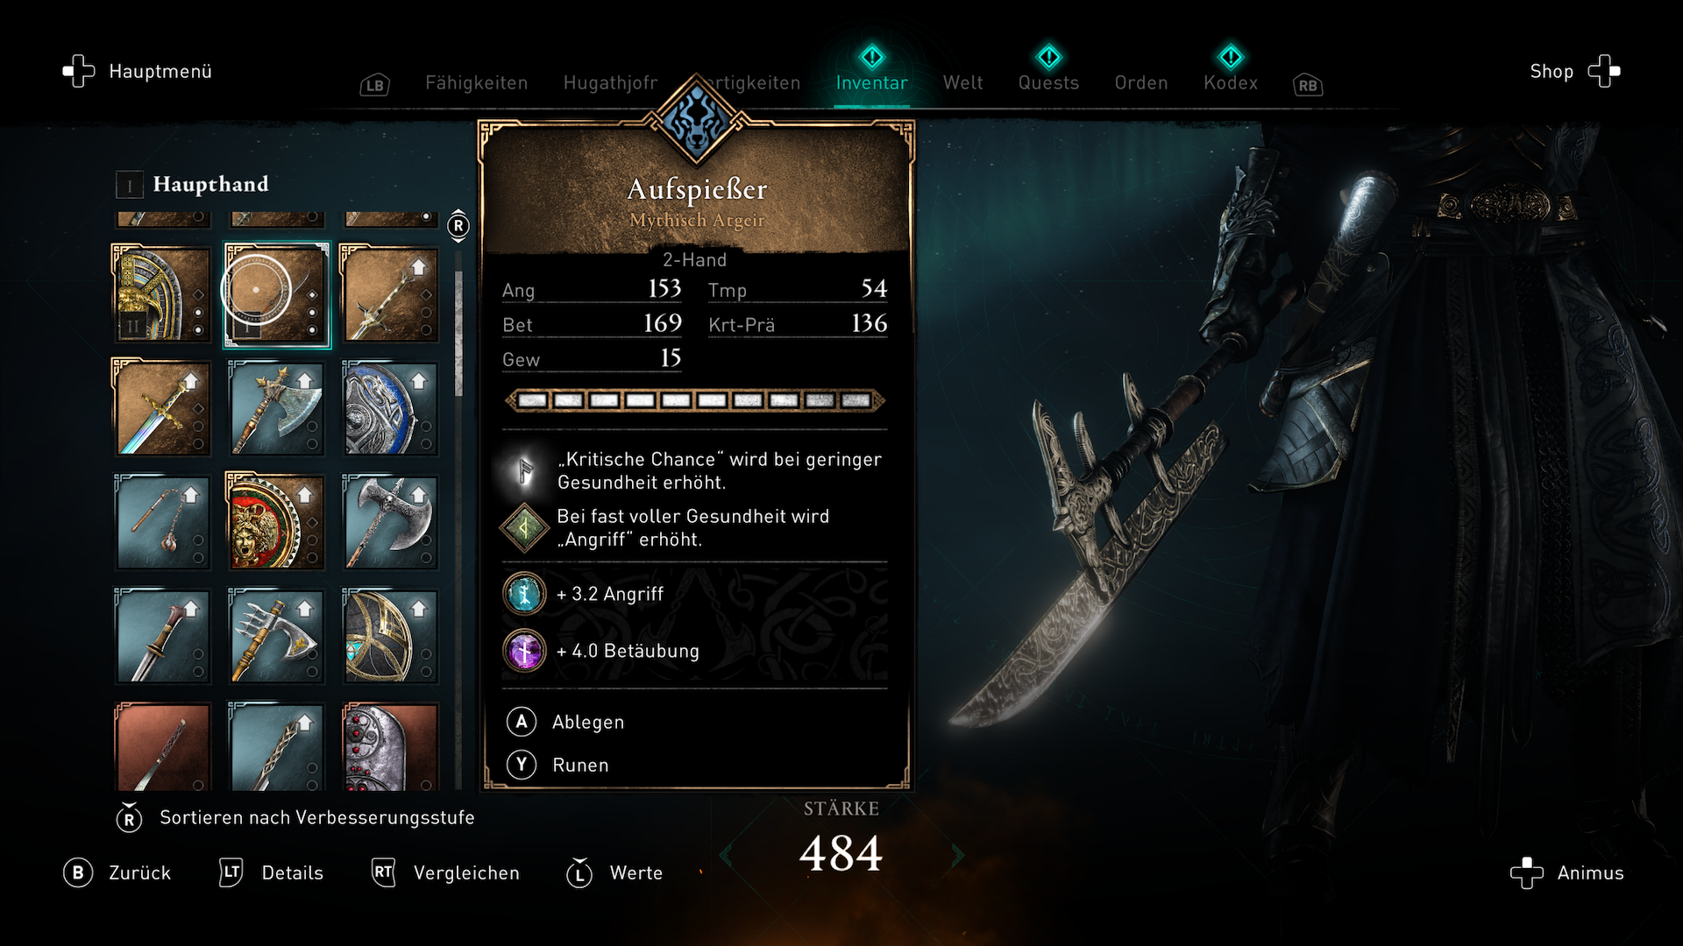The width and height of the screenshot is (1683, 946).
Task: Click the weapon upgrade level bar
Action: point(695,400)
